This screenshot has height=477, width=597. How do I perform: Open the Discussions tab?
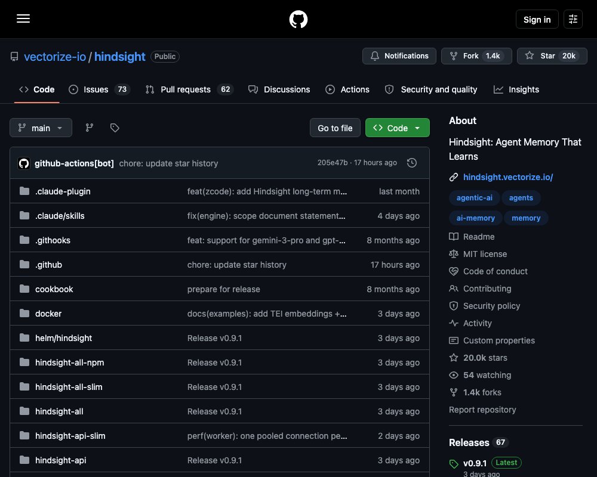coord(279,89)
